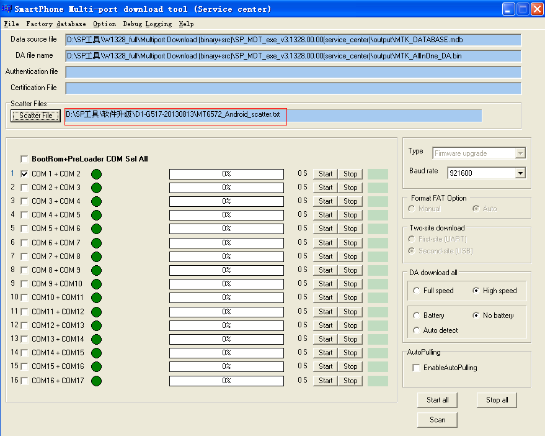Select Full speed DA download

[x=417, y=291]
